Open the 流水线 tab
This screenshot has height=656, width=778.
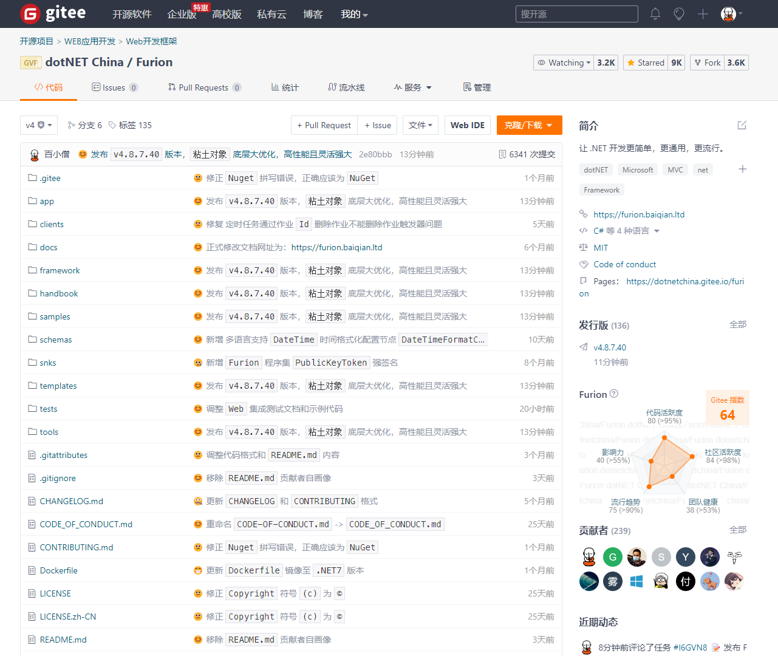pyautogui.click(x=346, y=87)
